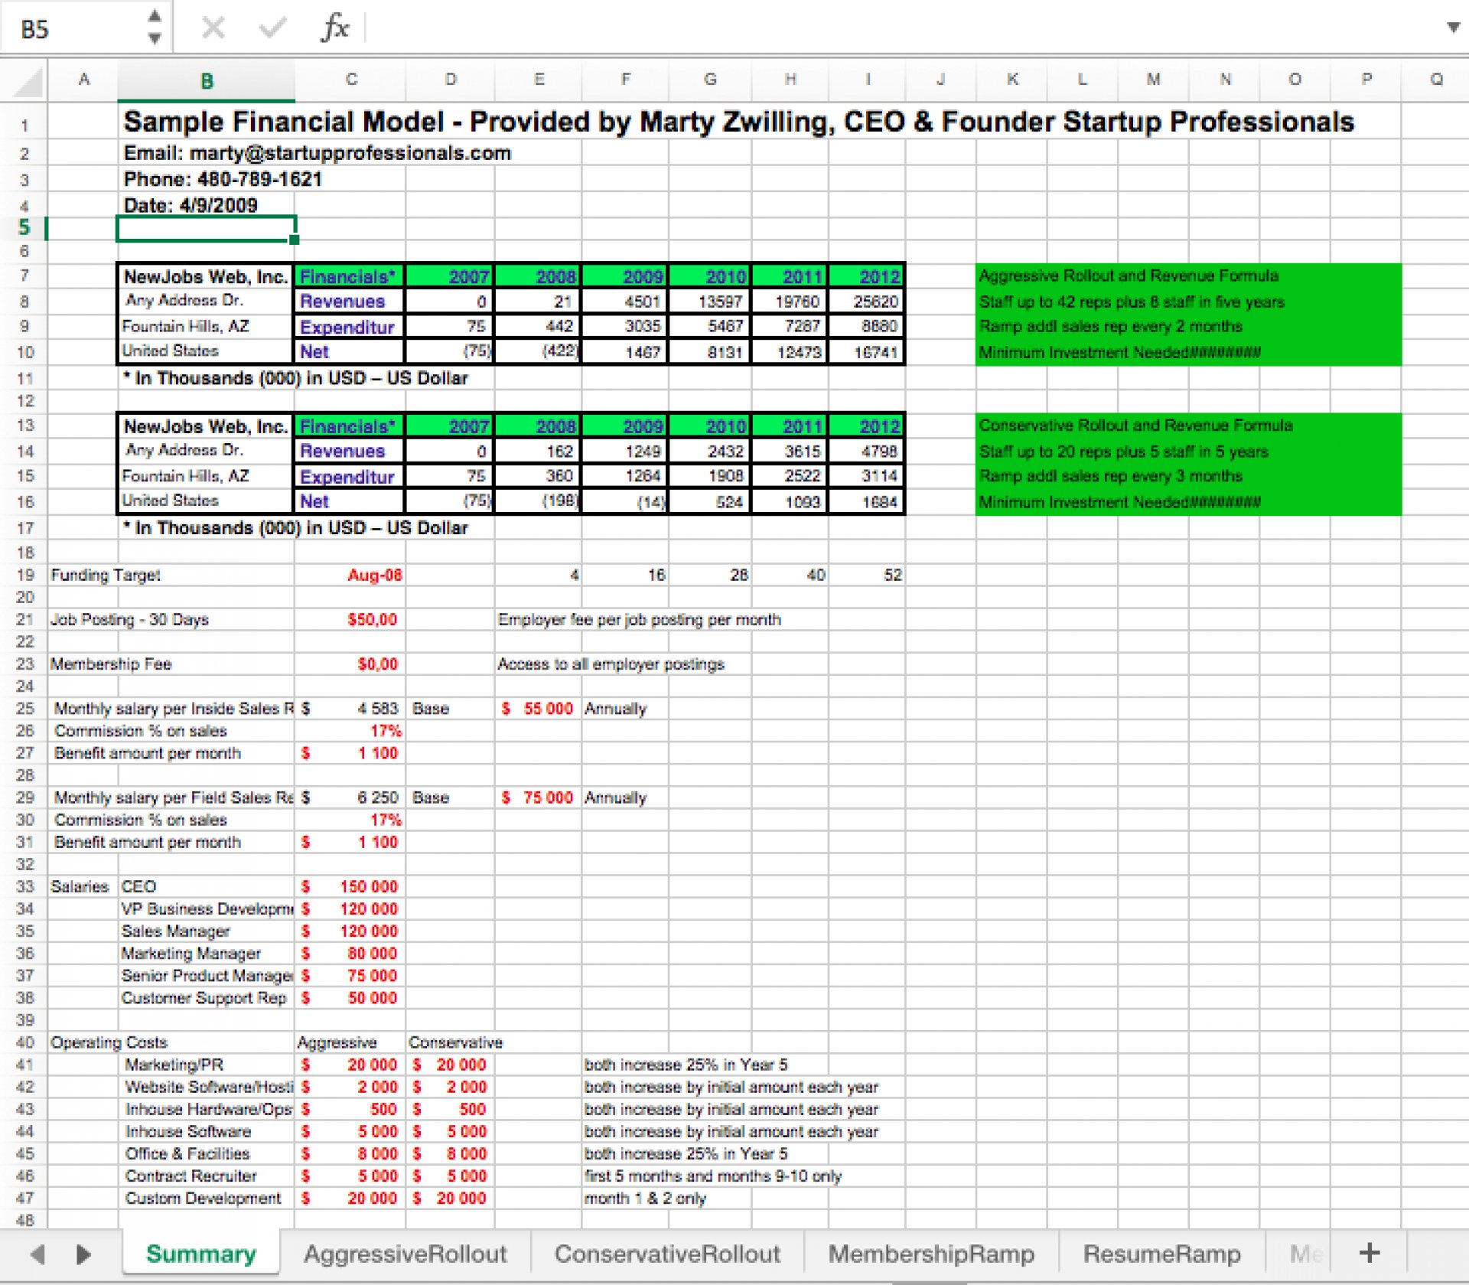Image resolution: width=1469 pixels, height=1285 pixels.
Task: Click the Name Box stepper arrows
Action: tap(155, 27)
